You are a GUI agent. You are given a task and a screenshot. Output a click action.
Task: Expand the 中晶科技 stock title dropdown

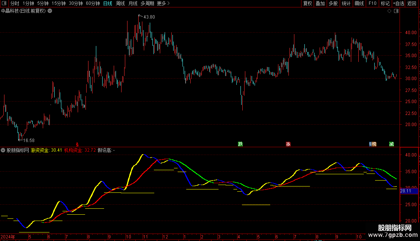pos(50,11)
